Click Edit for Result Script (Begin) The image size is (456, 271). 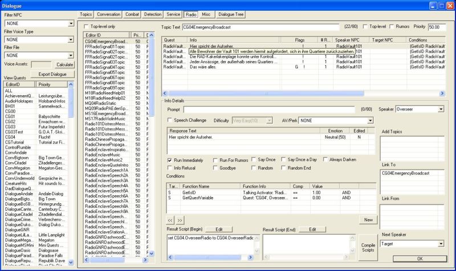pos(219,229)
